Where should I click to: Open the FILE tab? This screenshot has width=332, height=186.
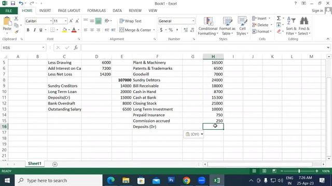pyautogui.click(x=9, y=11)
